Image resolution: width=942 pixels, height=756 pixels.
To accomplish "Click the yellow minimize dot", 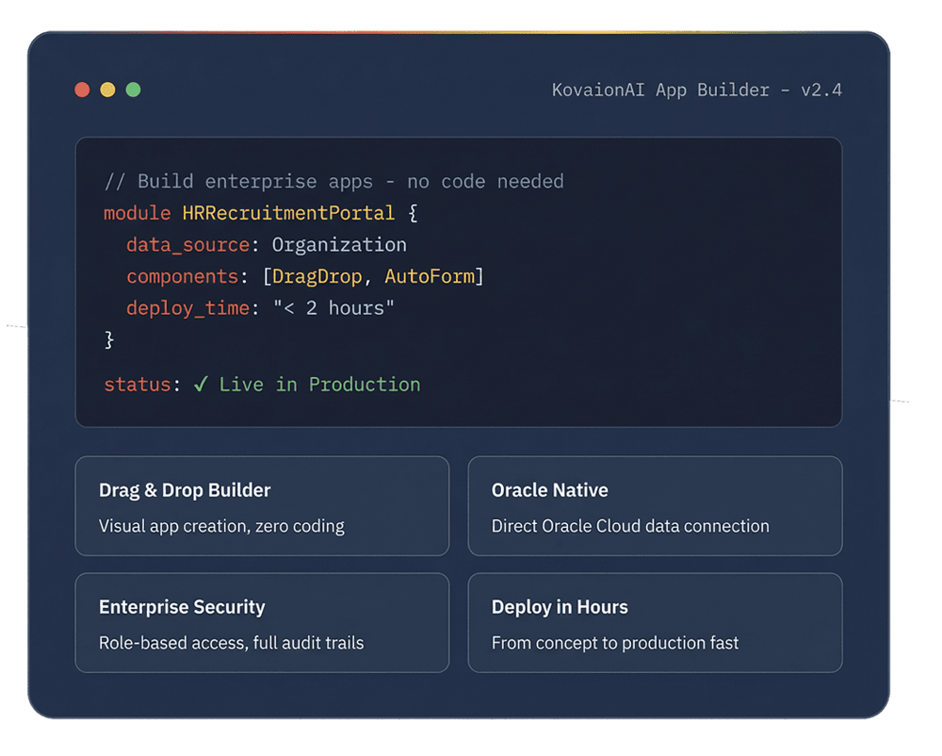I will pos(107,90).
